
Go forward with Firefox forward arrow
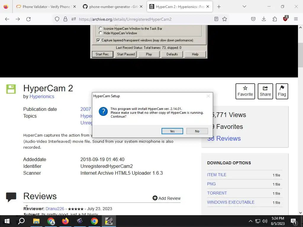pyautogui.click(x=18, y=19)
